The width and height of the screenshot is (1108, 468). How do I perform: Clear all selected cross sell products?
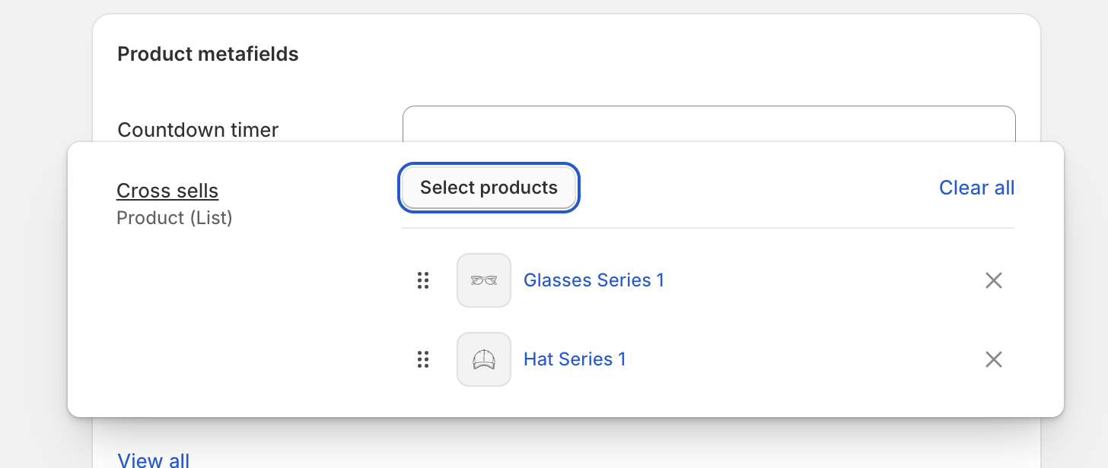[976, 188]
